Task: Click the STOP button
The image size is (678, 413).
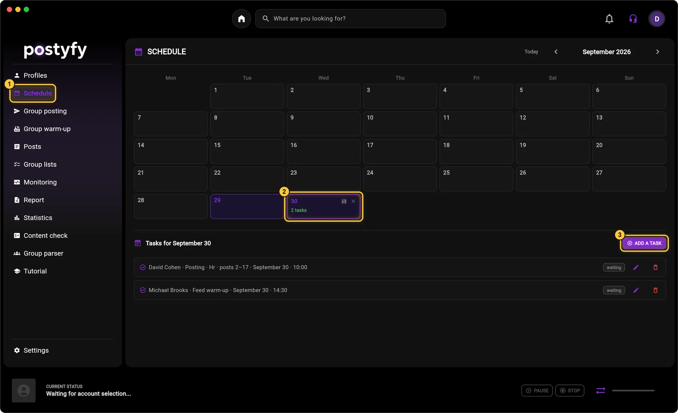Action: (570, 391)
